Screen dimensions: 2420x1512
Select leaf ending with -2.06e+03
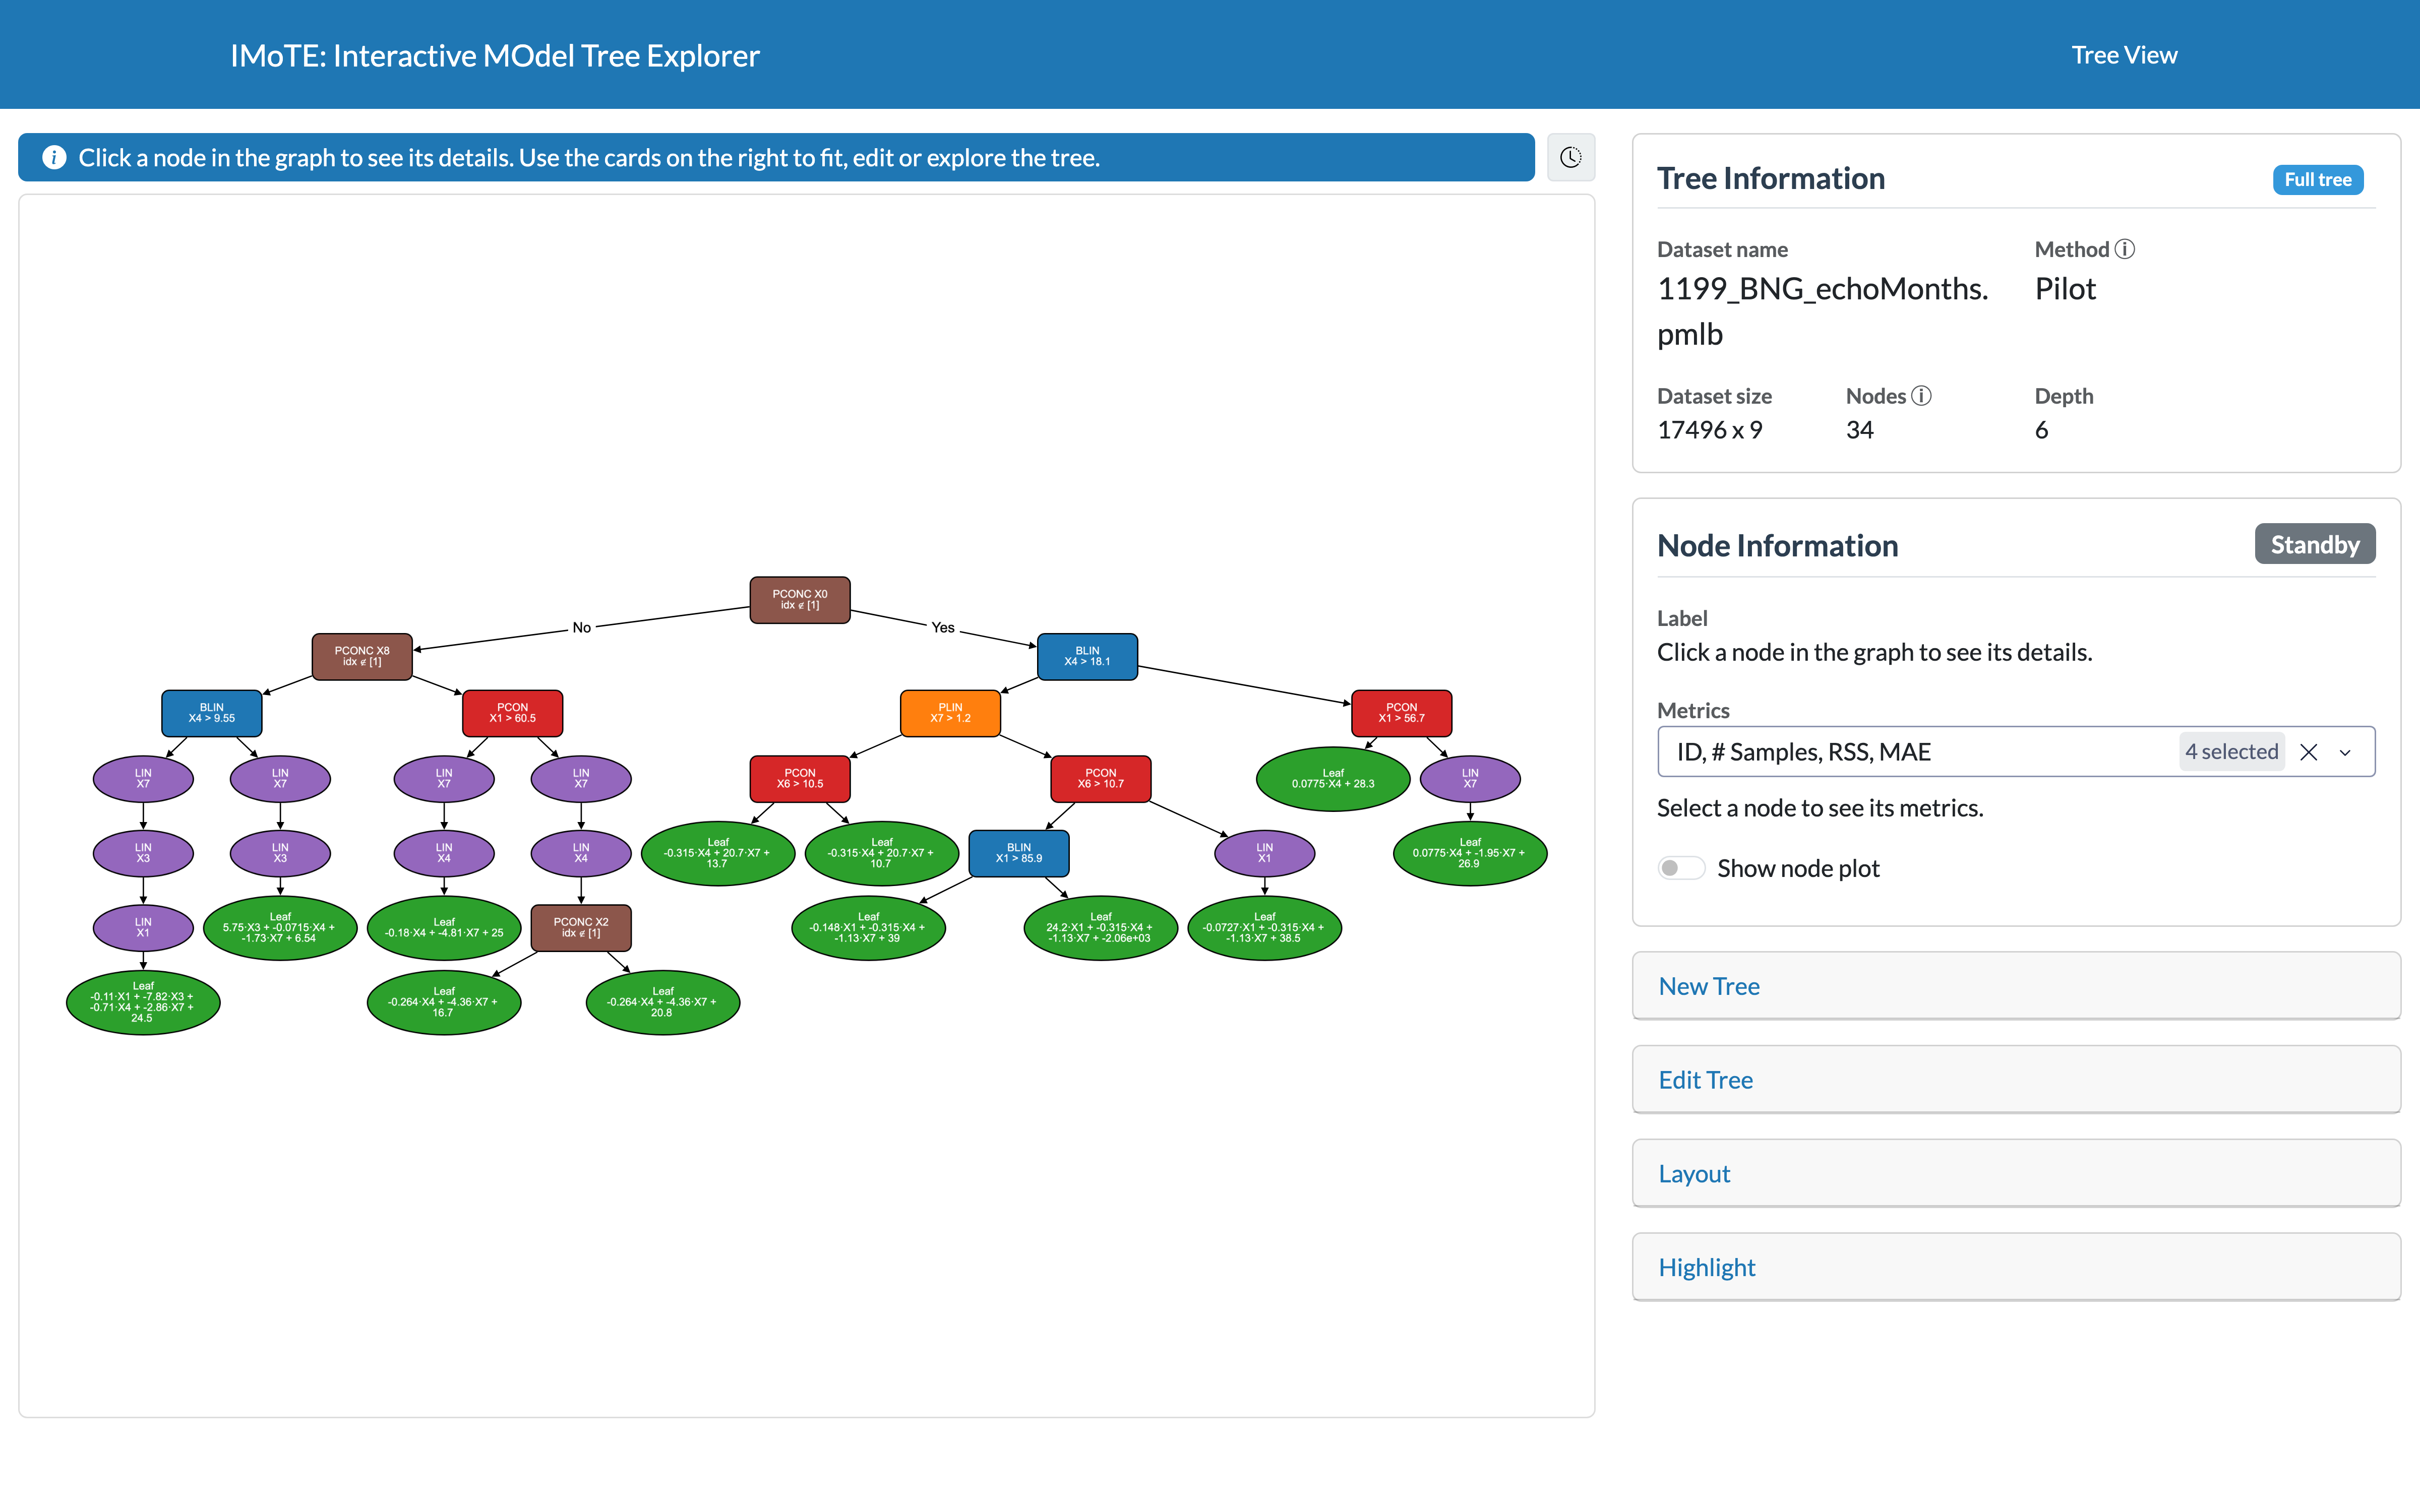pos(1101,928)
